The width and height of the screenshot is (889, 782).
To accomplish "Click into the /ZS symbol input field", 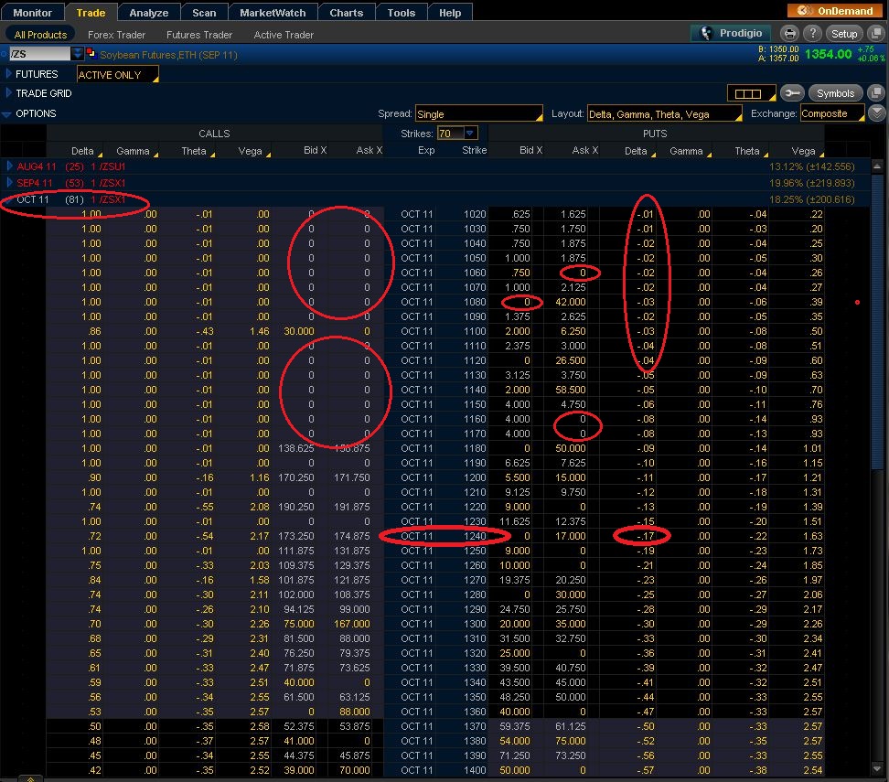I will tap(39, 54).
